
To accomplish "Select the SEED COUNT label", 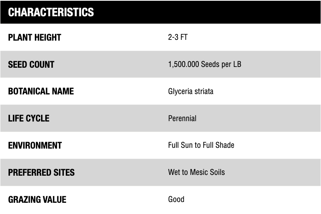I will [x=31, y=65].
